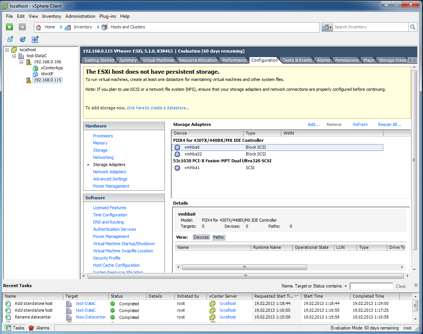The height and width of the screenshot is (334, 423).
Task: Switch details view to Devices
Action: coord(201,237)
